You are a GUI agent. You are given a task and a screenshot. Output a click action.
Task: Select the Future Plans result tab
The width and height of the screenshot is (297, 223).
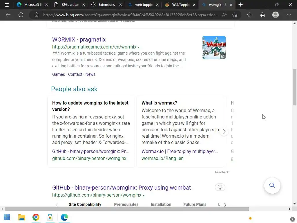click(x=195, y=204)
